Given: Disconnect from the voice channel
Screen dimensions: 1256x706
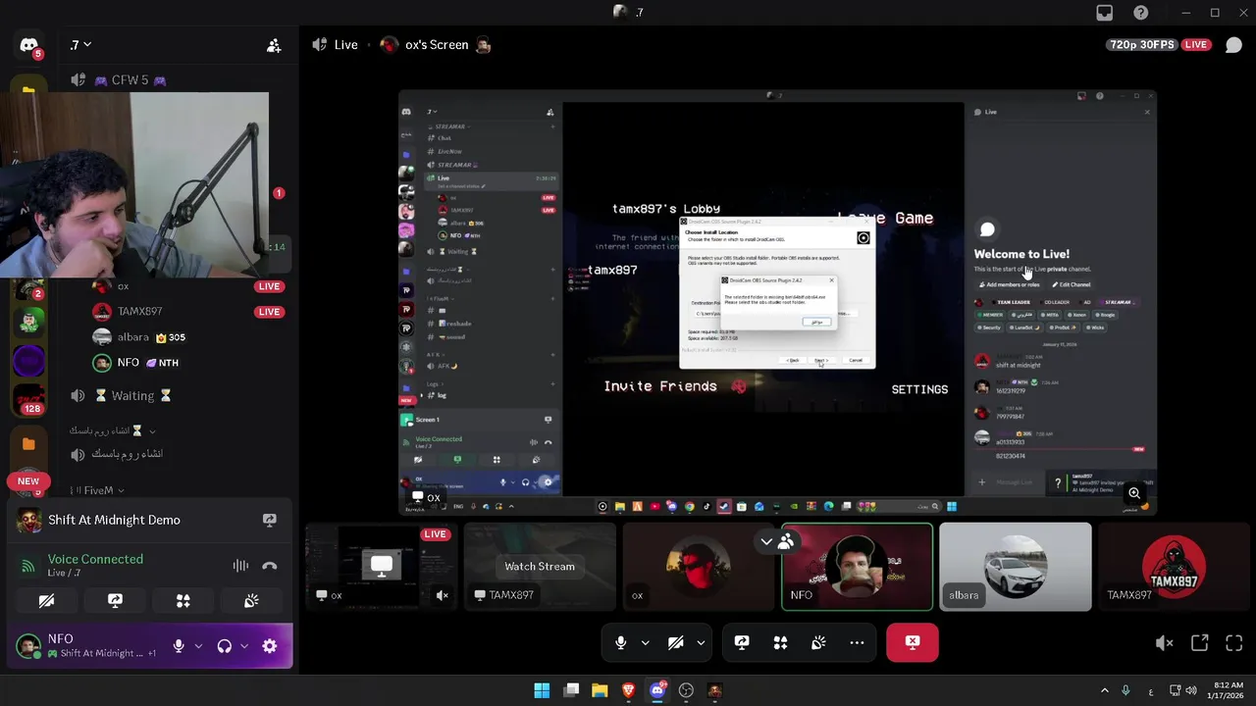Looking at the screenshot, I should pos(270,566).
